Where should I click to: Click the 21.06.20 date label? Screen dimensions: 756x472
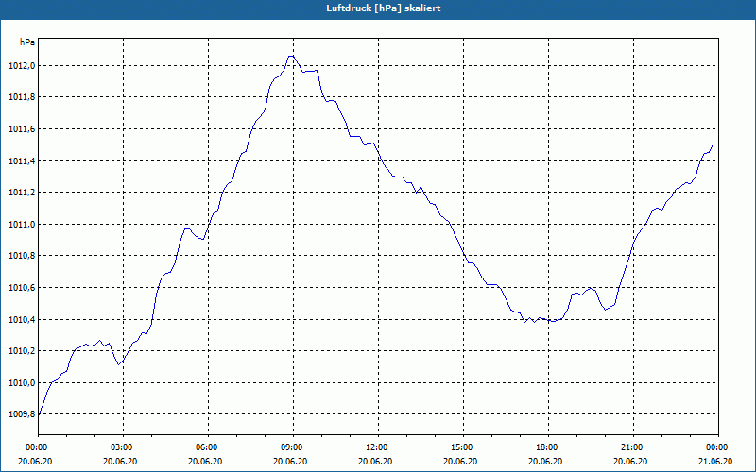click(x=715, y=462)
